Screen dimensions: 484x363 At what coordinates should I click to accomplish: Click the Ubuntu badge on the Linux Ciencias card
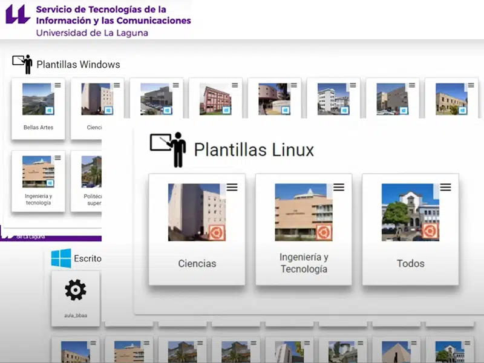217,232
